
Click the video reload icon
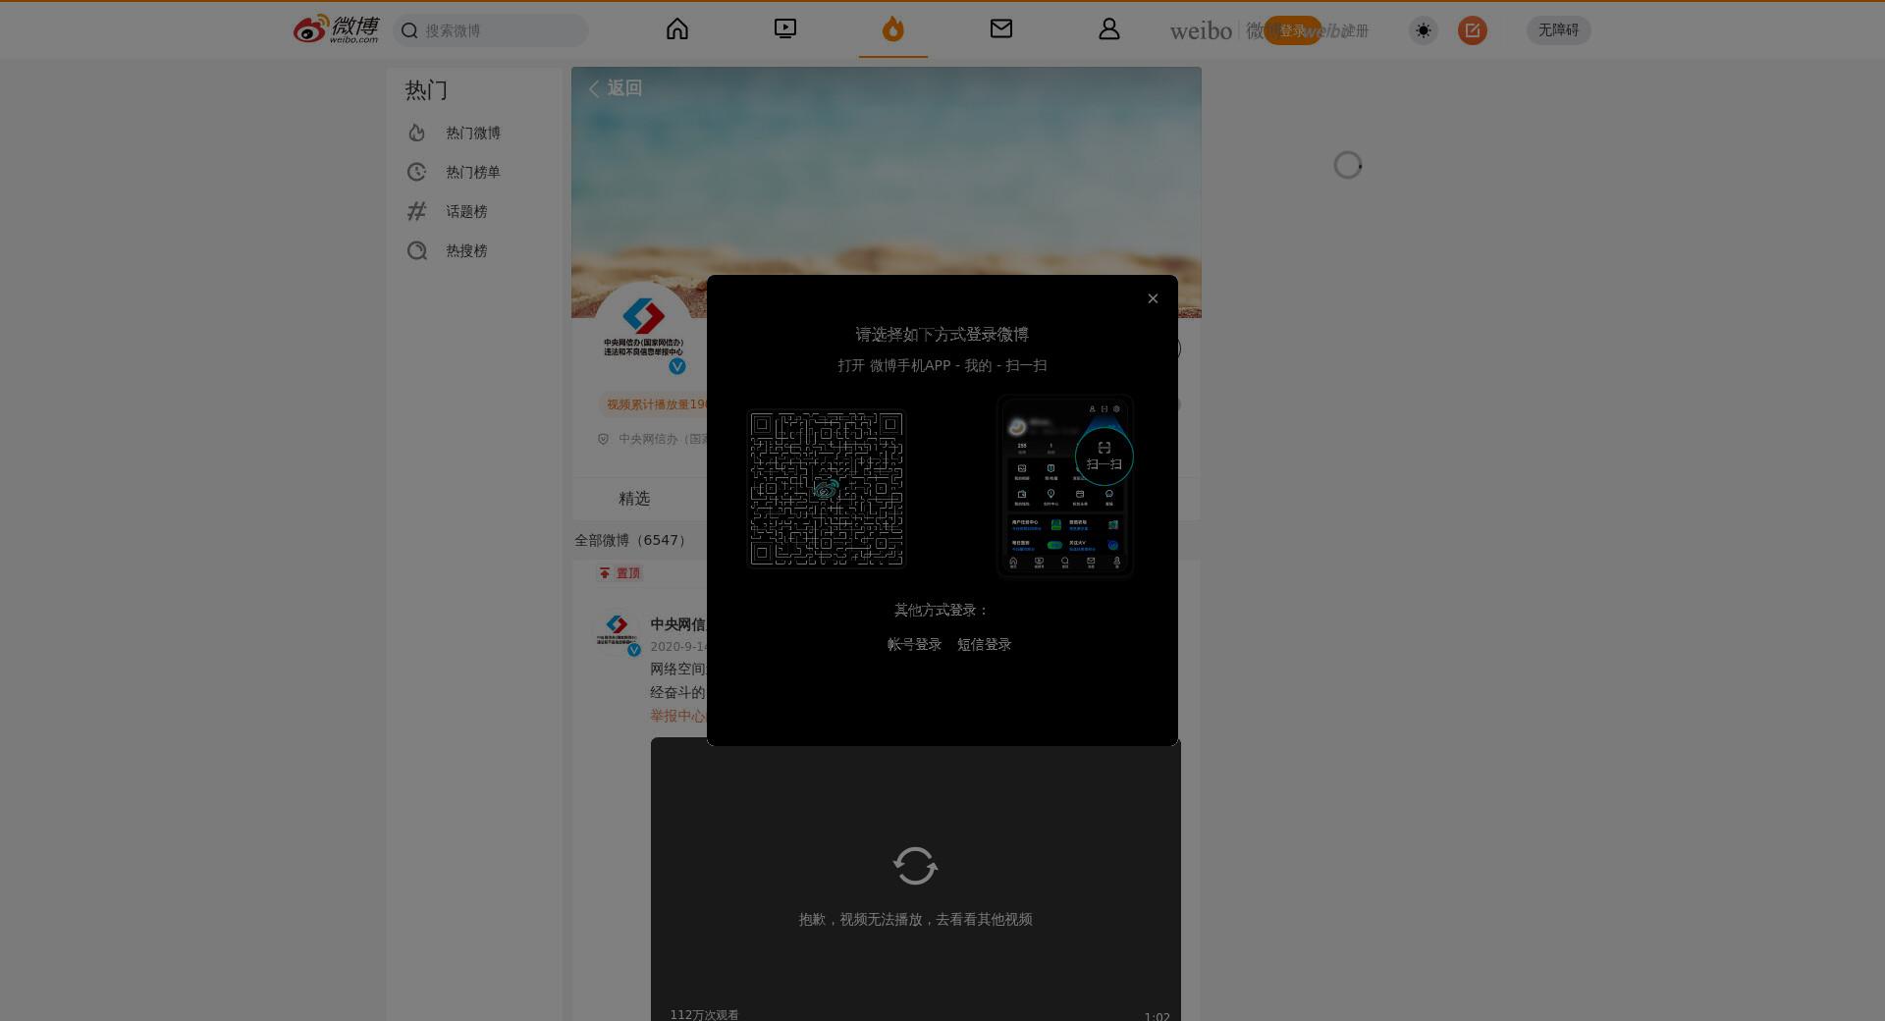[x=915, y=866]
